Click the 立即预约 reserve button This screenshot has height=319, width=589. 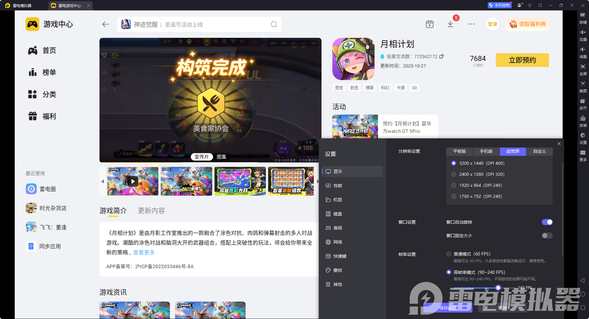click(522, 60)
